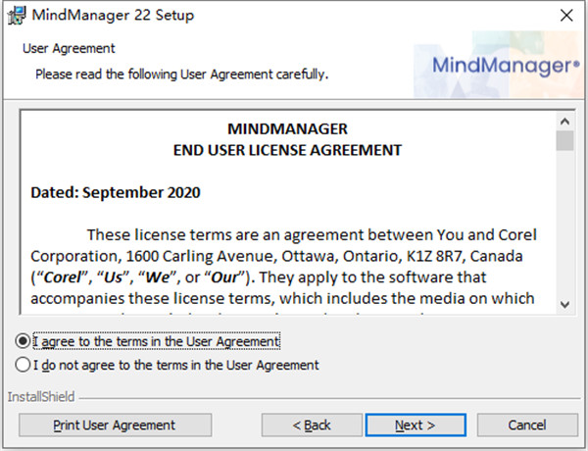
Task: Click the scroll down arrow of license text
Action: [564, 304]
